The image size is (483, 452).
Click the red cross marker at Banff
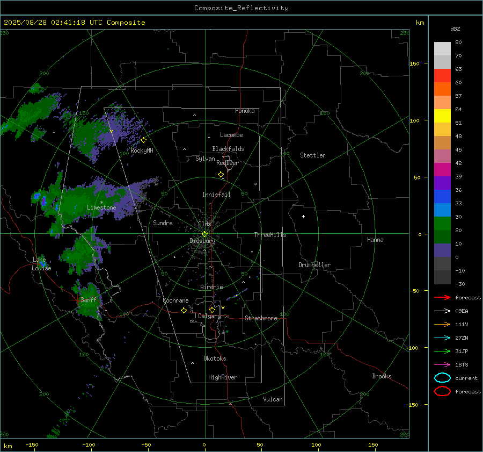(77, 300)
